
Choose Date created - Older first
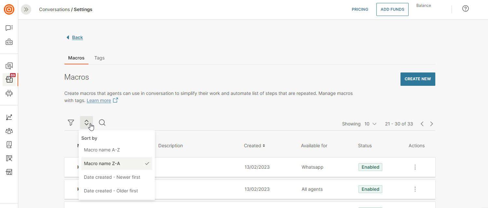111,191
